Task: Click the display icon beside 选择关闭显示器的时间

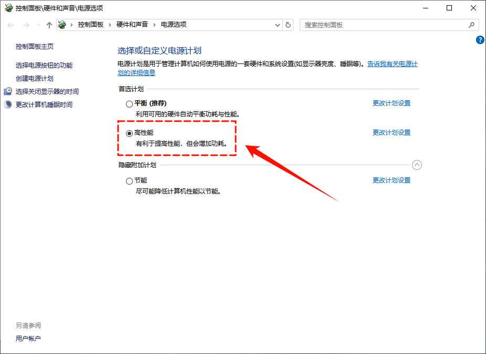Action: pos(7,91)
